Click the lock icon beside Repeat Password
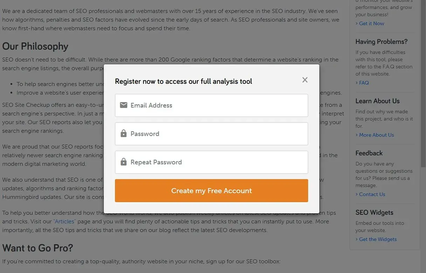The width and height of the screenshot is (426, 273). pyautogui.click(x=123, y=162)
